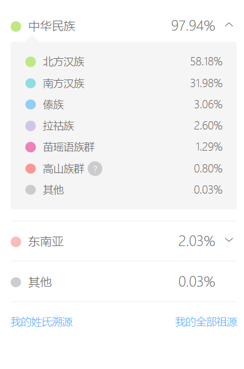244x369 pixels.
Task: Select the blue dot next to 傣族
Action: [31, 105]
